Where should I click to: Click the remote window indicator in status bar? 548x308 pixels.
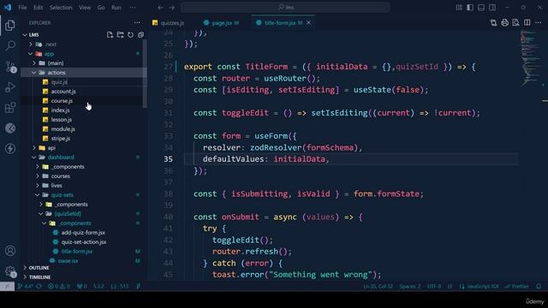pos(7,286)
